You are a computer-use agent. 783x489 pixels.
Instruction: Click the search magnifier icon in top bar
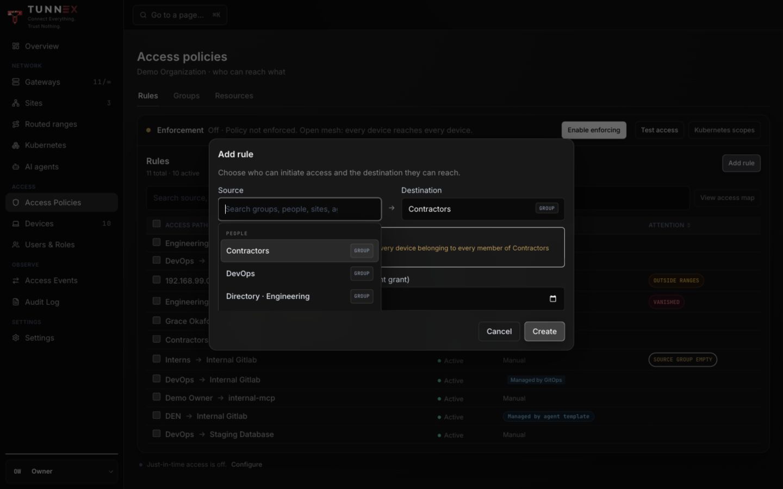click(x=143, y=15)
